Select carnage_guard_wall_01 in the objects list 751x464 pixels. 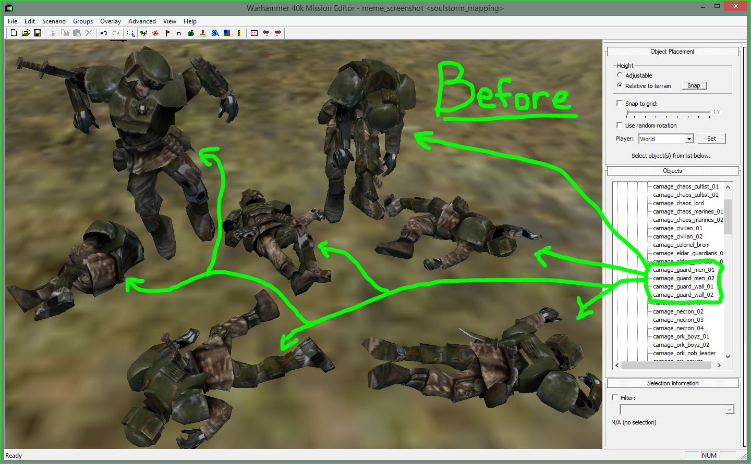pos(683,286)
